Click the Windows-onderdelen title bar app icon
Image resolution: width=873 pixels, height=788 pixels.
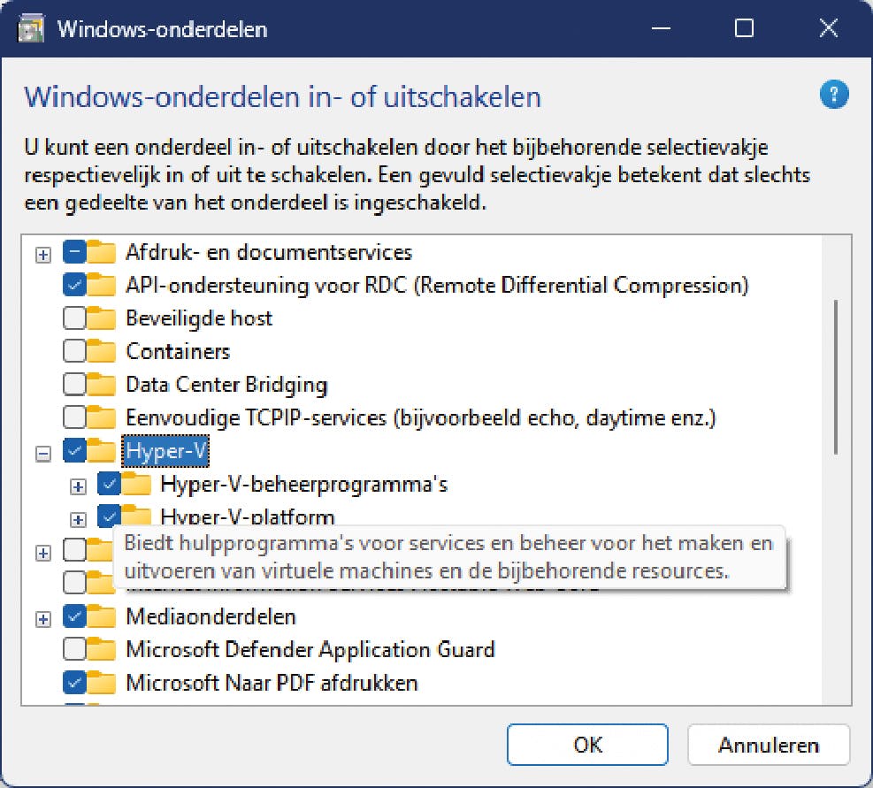point(33,28)
